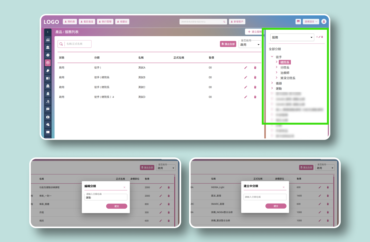Open the 是否啟用 filter dropdown
The height and width of the screenshot is (242, 370).
click(x=250, y=45)
